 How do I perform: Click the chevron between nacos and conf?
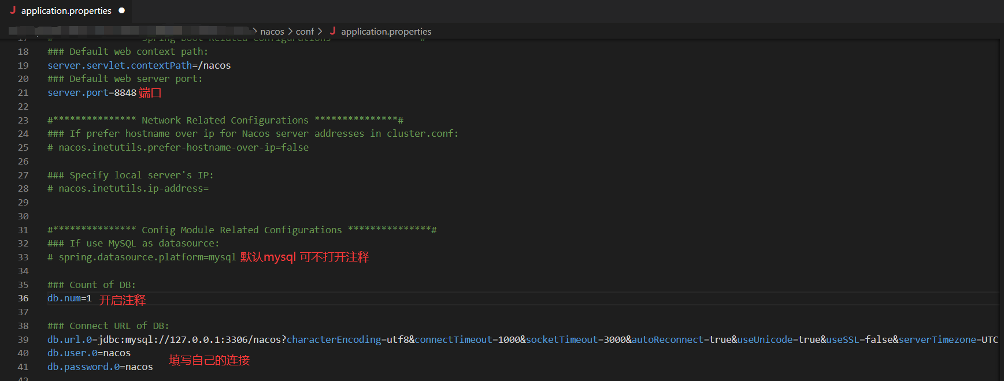point(290,32)
